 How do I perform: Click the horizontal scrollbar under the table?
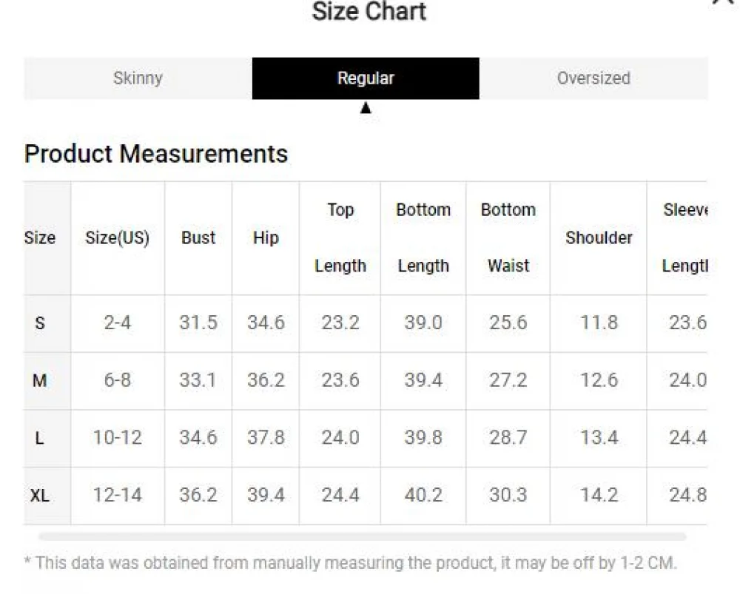tap(362, 536)
